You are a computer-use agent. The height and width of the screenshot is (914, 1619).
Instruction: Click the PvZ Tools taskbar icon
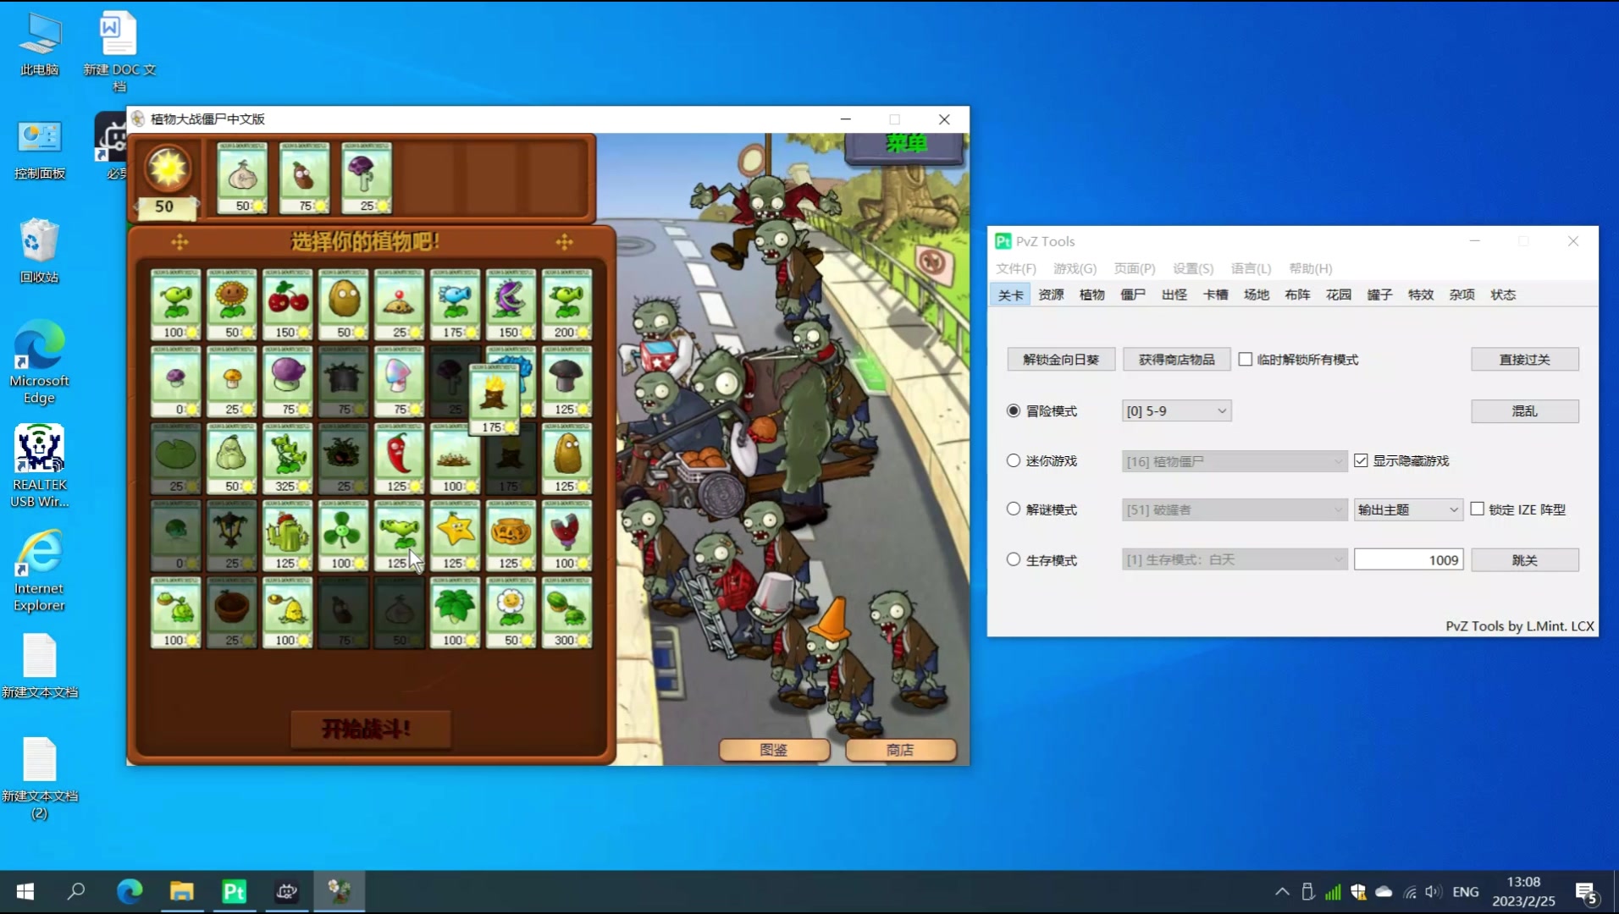(x=235, y=891)
